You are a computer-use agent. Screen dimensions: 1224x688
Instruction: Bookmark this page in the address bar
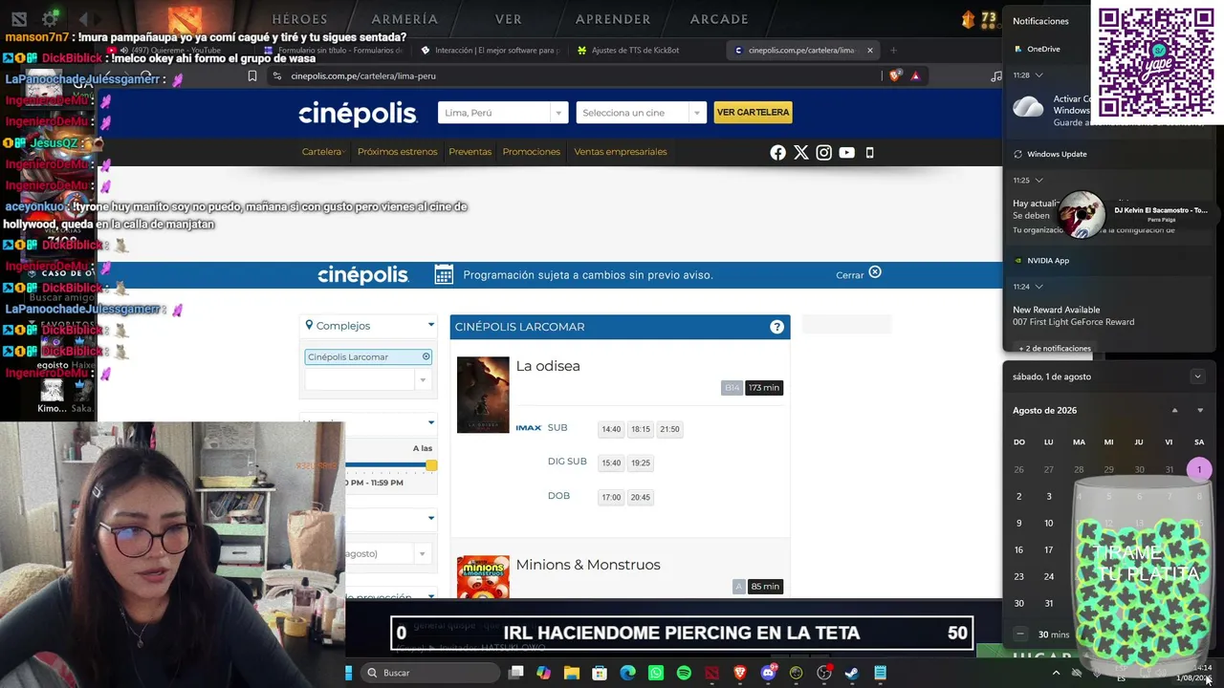tap(252, 76)
